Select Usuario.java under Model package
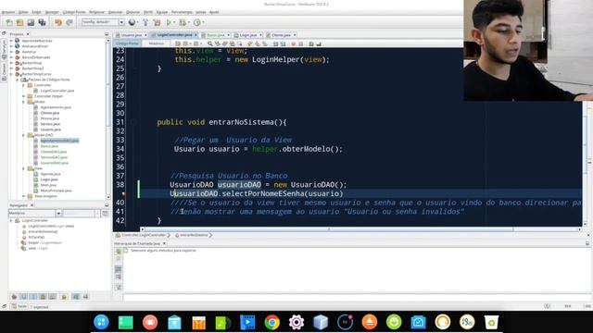Viewport: 593px width, 333px height. [x=51, y=129]
